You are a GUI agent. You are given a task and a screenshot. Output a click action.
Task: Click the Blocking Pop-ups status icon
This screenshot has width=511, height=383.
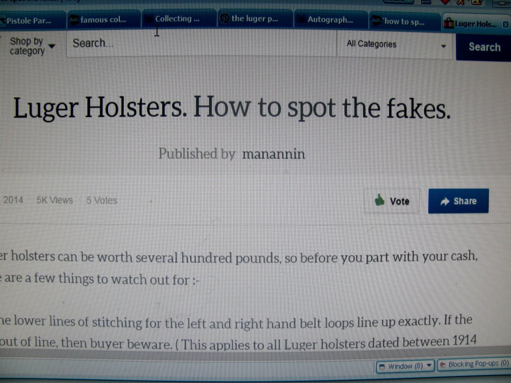(x=442, y=365)
